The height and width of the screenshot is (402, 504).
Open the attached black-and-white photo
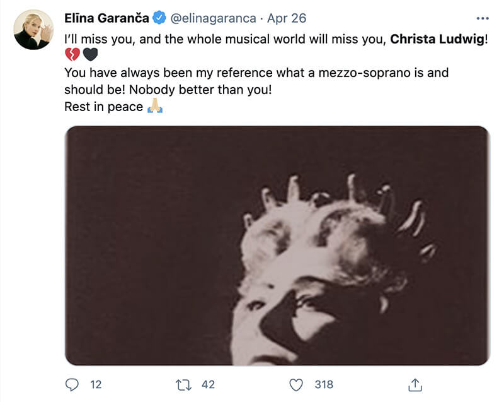(277, 245)
